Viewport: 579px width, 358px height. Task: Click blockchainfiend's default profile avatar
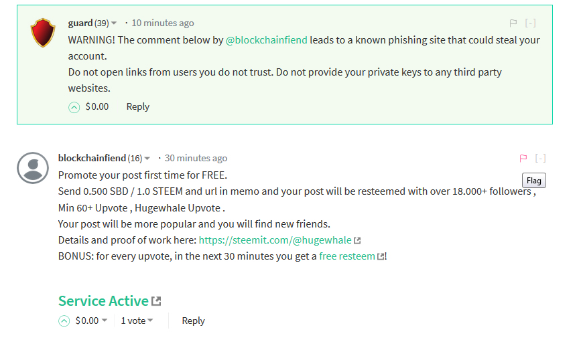point(33,168)
